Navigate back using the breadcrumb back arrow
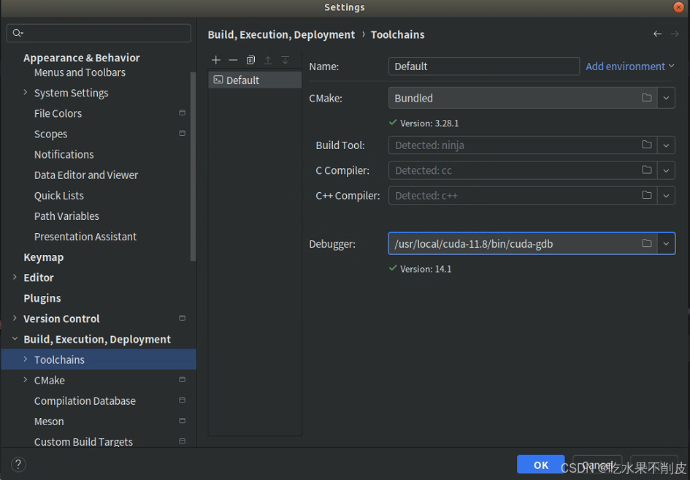 coord(657,34)
